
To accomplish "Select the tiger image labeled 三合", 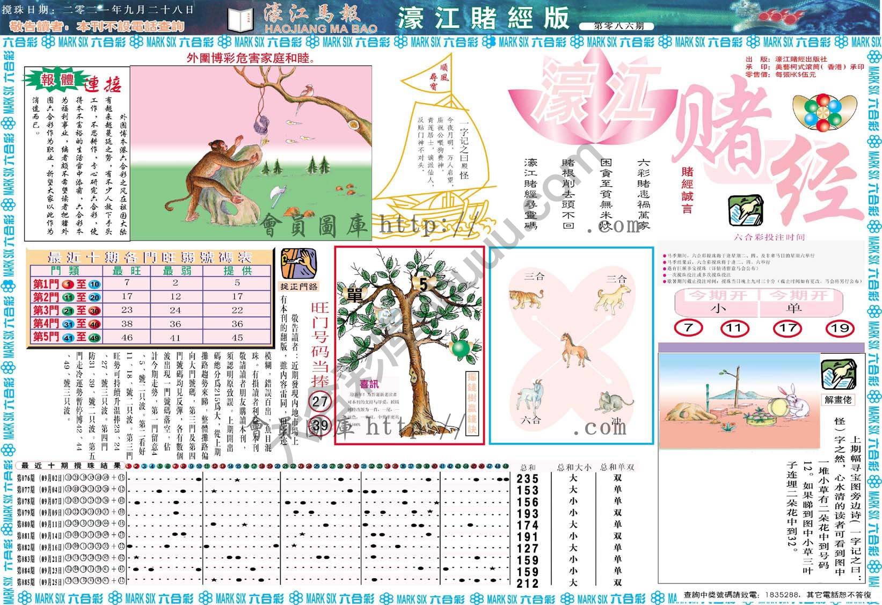I will tap(526, 298).
